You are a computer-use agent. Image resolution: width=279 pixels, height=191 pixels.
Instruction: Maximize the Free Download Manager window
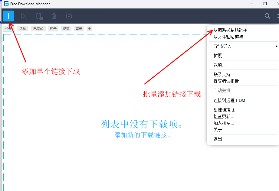pos(265,4)
